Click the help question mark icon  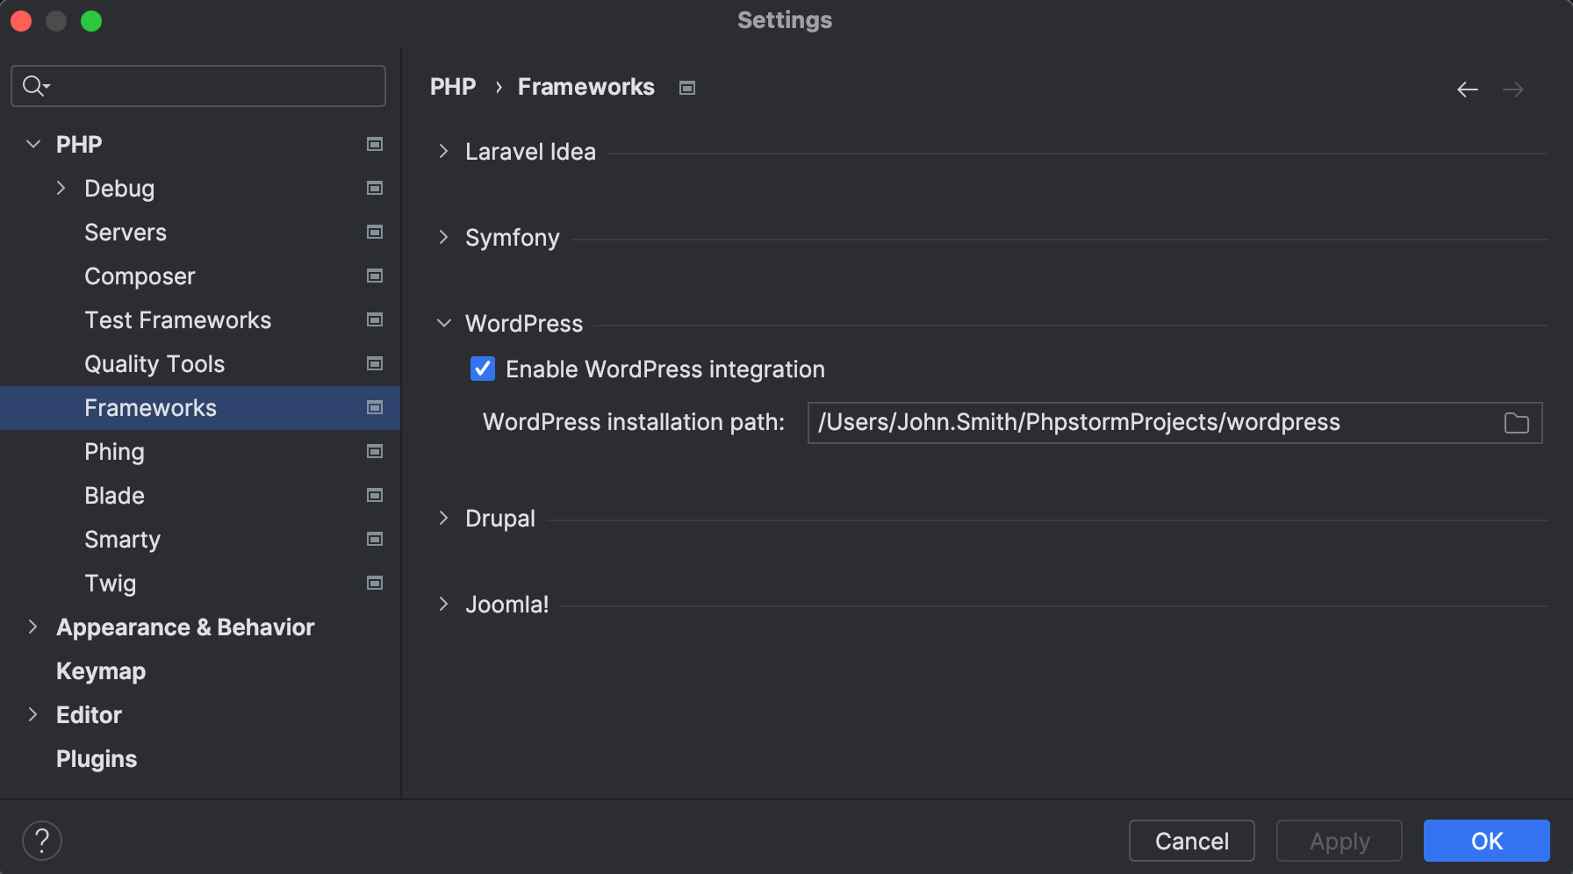pyautogui.click(x=41, y=840)
